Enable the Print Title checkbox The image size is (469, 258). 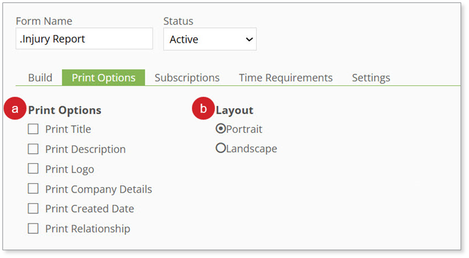tap(33, 129)
